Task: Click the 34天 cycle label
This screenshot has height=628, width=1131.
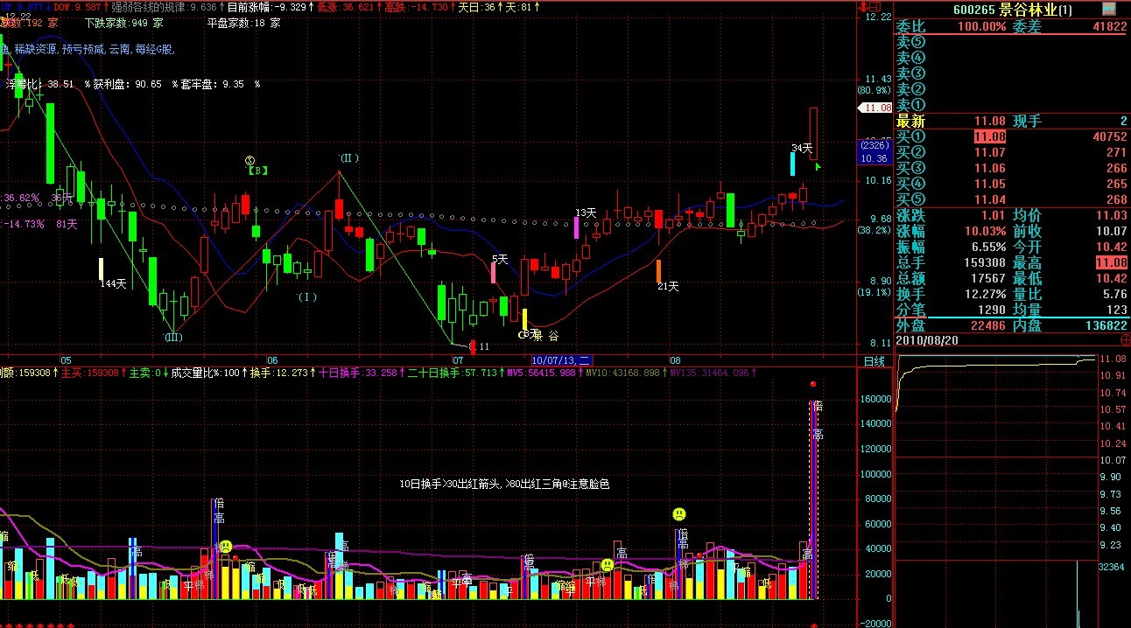Action: click(x=802, y=148)
